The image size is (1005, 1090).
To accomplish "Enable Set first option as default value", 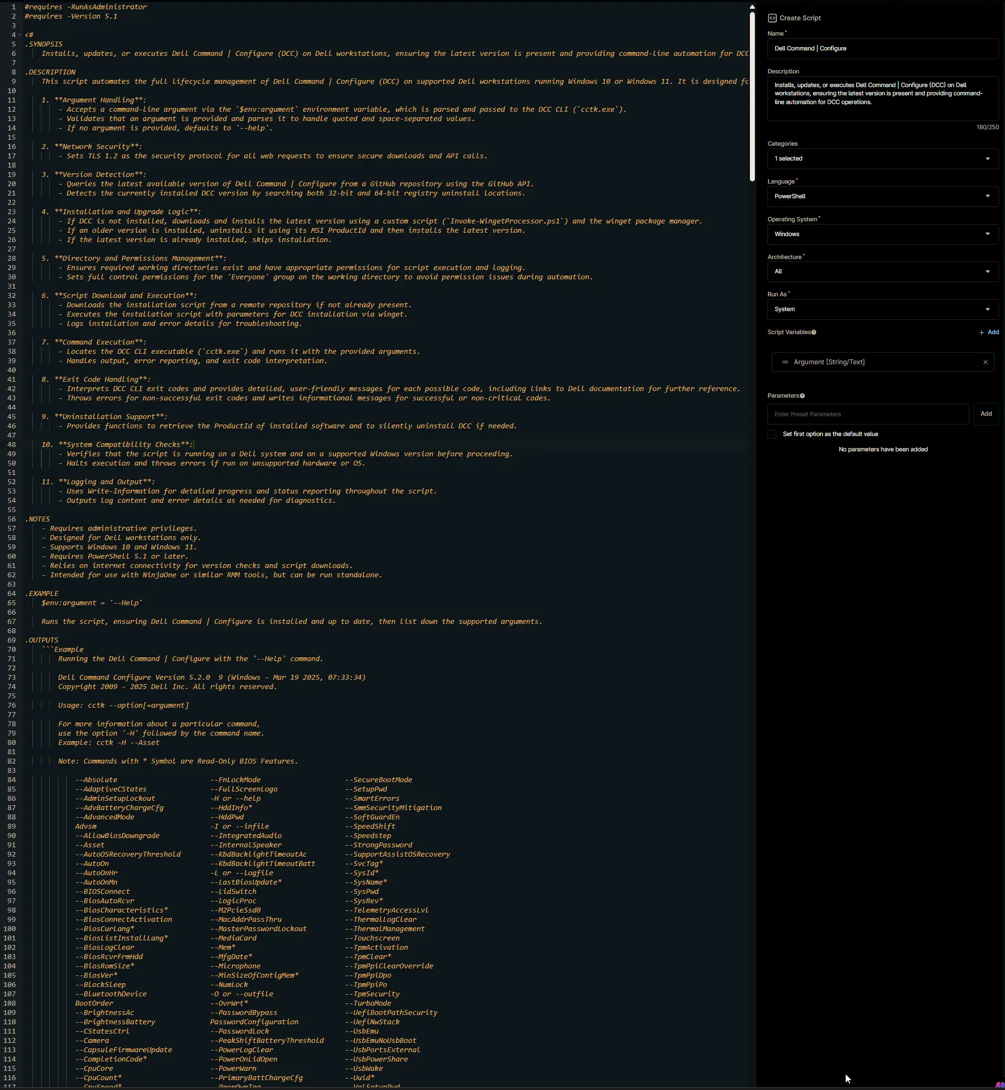I will coord(772,434).
